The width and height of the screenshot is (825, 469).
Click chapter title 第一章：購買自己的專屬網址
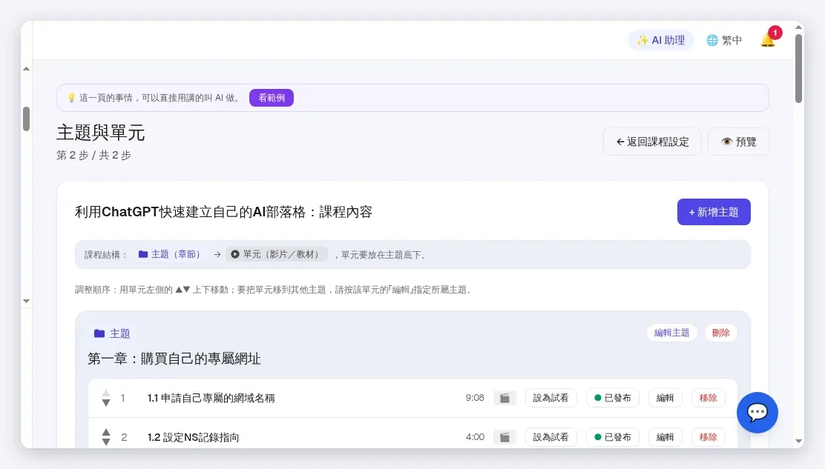point(174,359)
